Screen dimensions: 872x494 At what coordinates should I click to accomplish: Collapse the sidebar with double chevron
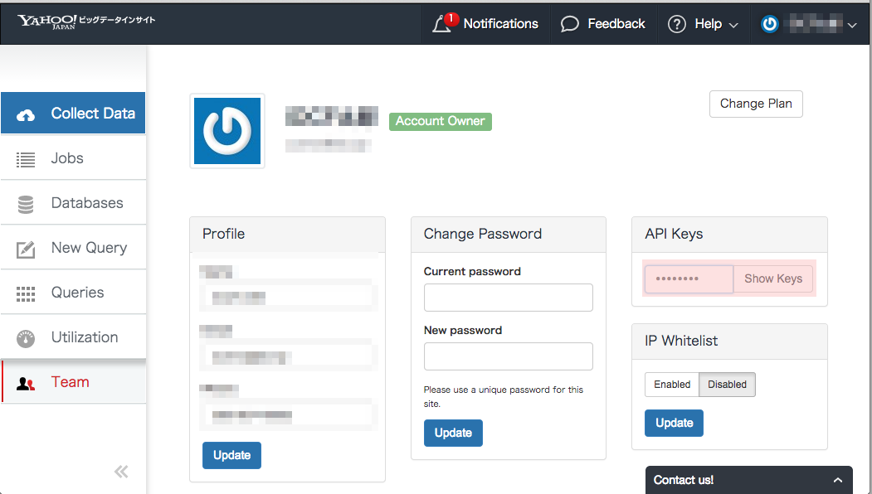tap(121, 472)
